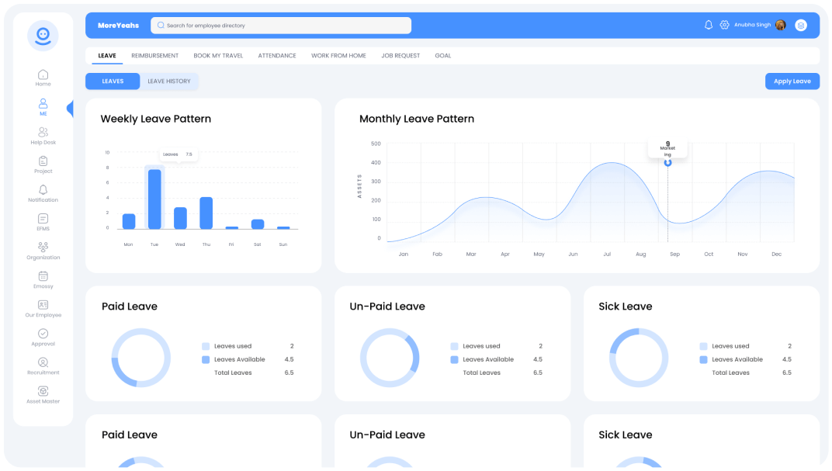
Task: Click the Tuesday bar in weekly chart
Action: (x=154, y=199)
